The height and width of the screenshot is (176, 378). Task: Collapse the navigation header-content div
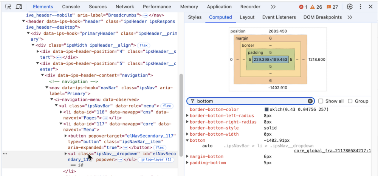pyautogui.click(x=42, y=75)
